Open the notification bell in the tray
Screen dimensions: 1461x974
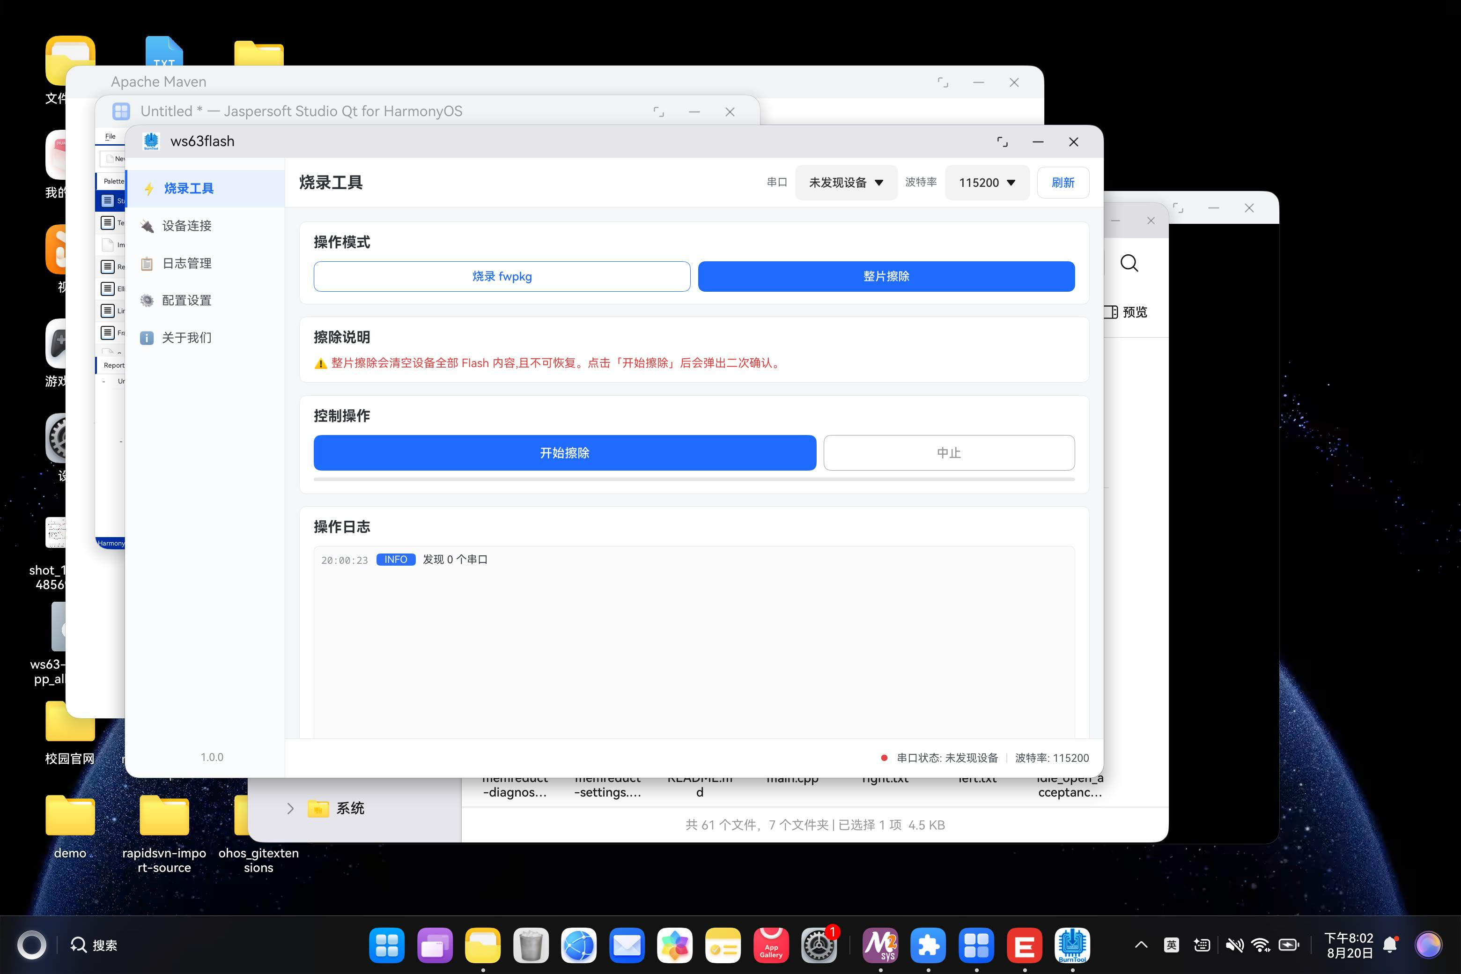[x=1390, y=945]
